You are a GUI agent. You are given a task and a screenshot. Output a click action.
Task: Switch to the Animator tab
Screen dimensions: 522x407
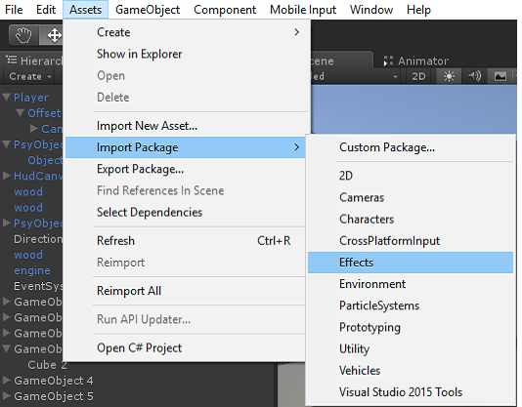415,61
